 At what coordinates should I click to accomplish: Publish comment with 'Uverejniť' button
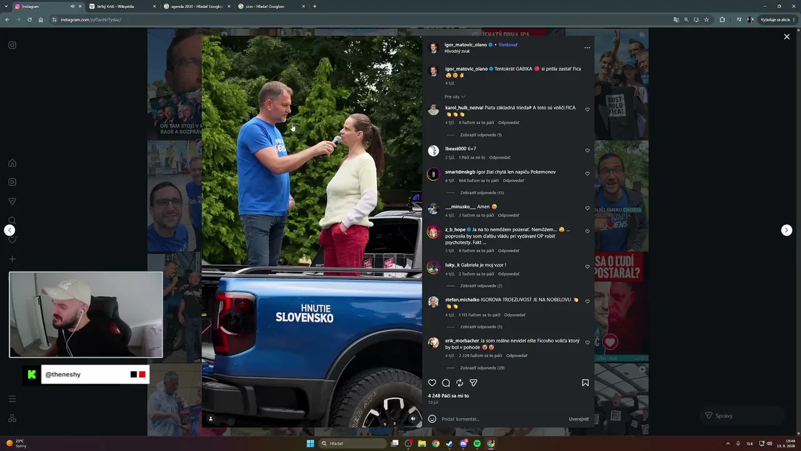pyautogui.click(x=578, y=419)
